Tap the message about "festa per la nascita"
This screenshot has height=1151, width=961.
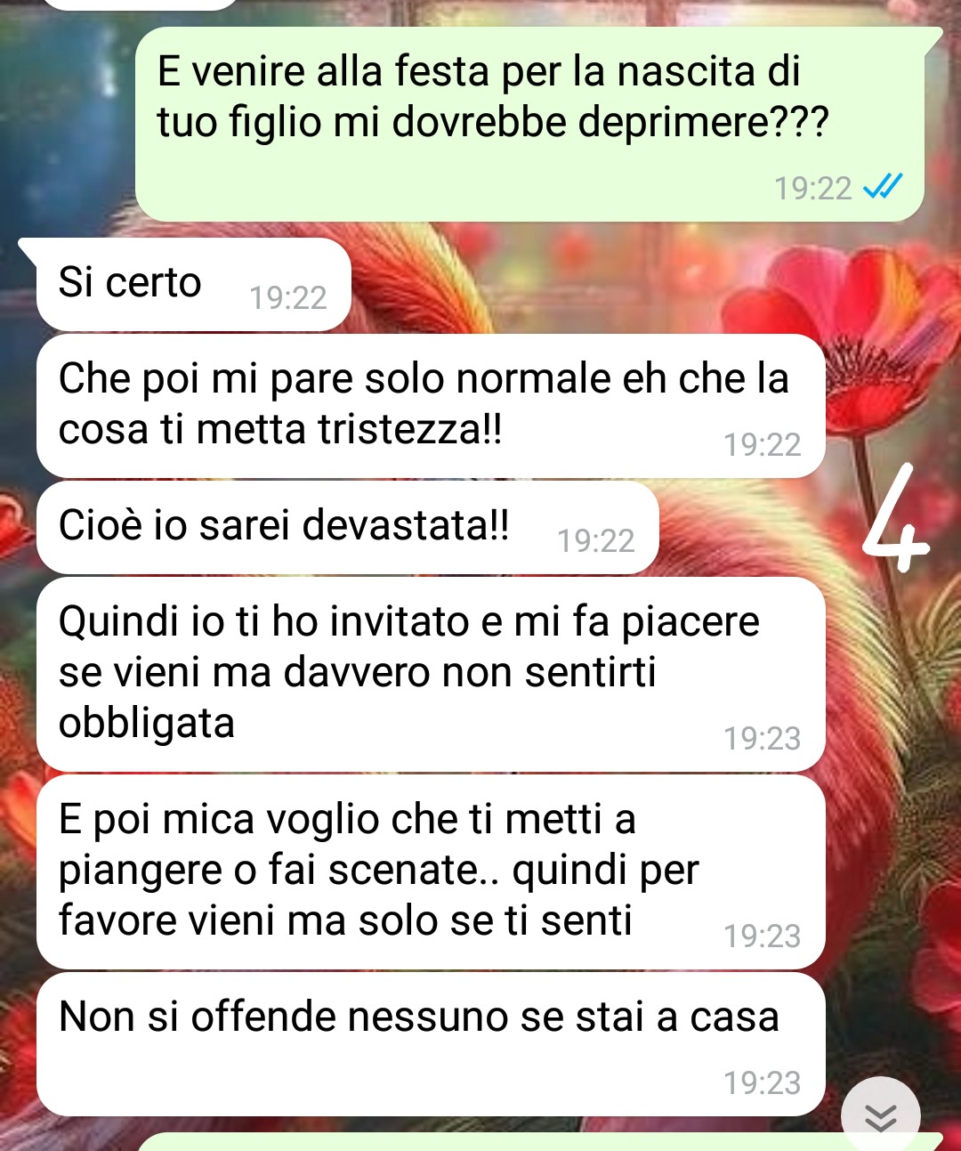[530, 124]
